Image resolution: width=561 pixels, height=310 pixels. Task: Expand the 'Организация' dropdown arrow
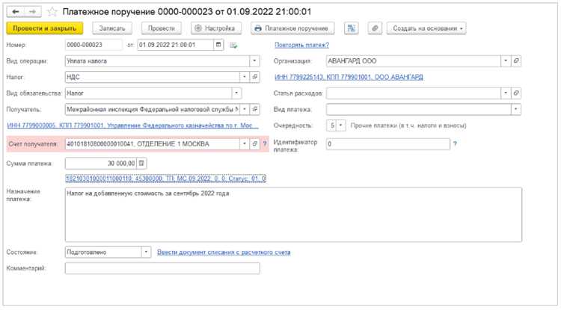point(506,61)
